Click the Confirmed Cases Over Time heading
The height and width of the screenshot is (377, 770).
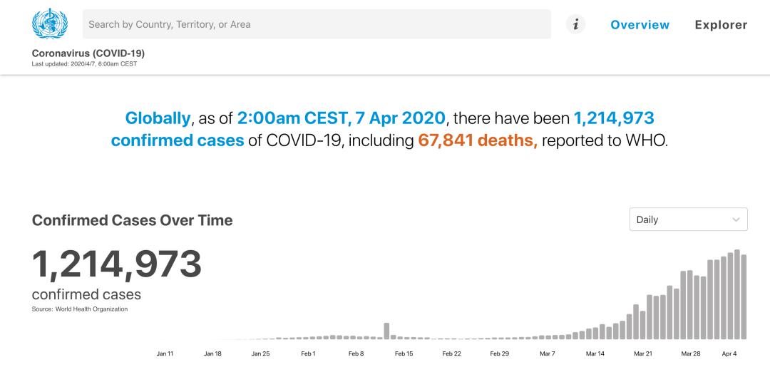pos(132,220)
